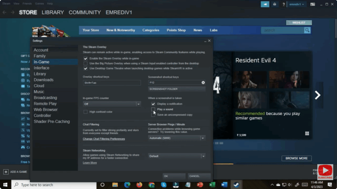Click CANCEL in Settings dialog

pos(199,176)
